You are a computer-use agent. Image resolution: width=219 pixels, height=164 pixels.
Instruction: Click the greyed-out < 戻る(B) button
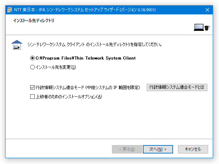point(127,149)
